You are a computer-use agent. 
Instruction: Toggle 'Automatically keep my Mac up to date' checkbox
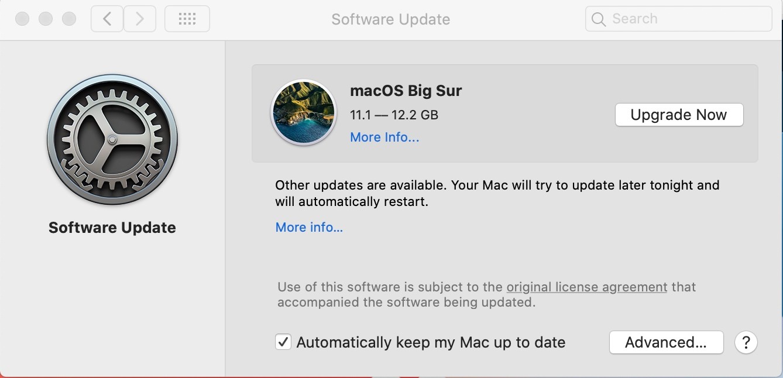click(283, 342)
